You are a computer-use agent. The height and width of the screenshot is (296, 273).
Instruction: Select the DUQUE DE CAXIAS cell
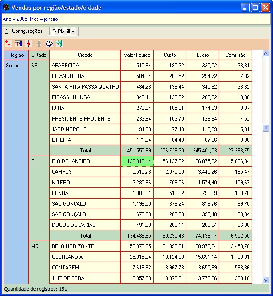tap(85, 225)
